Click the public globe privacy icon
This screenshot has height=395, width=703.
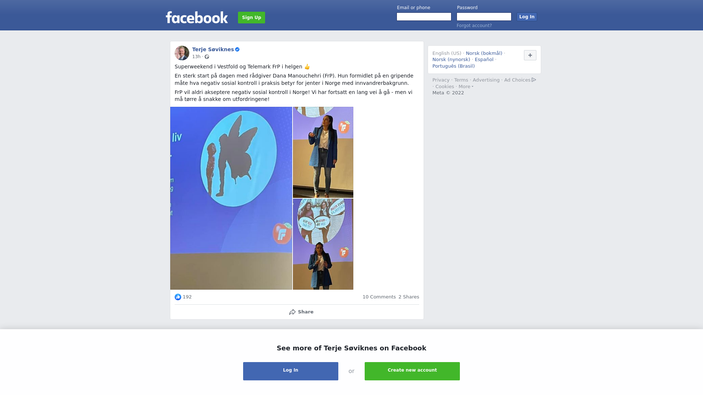pyautogui.click(x=207, y=57)
